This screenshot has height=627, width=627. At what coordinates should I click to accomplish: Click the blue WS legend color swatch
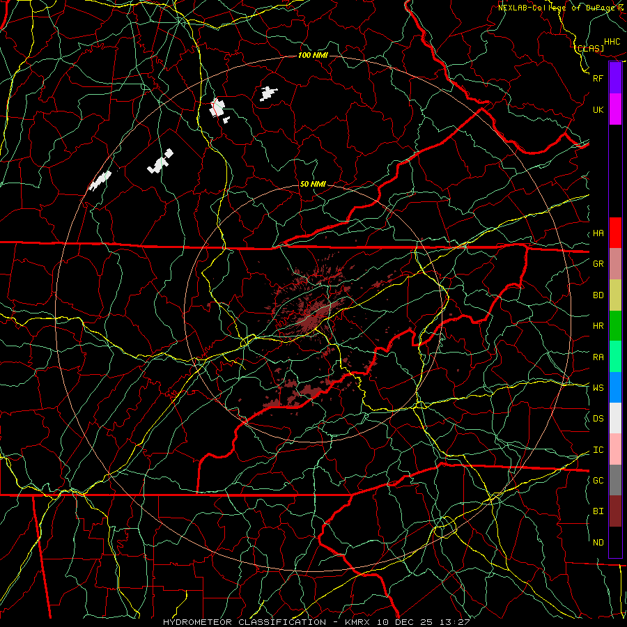615,387
